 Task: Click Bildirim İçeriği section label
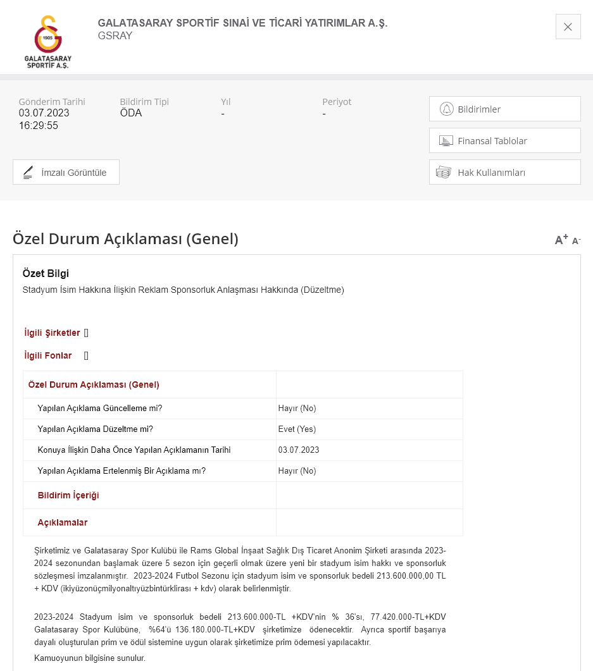click(68, 495)
